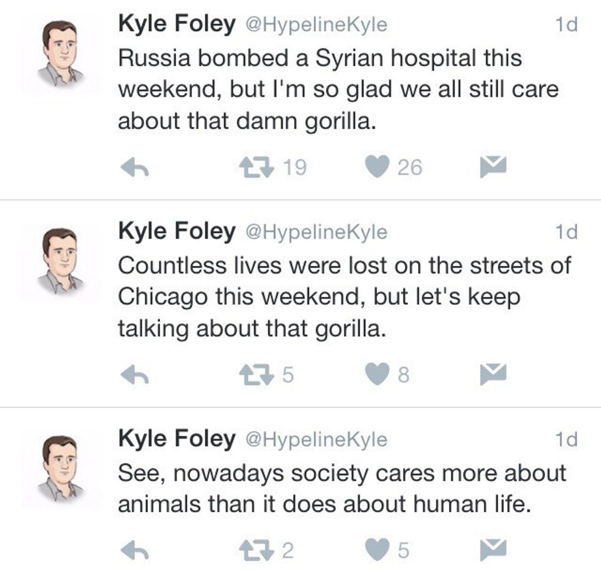Message the society cares tweet
Image resolution: width=601 pixels, height=574 pixels.
point(490,550)
